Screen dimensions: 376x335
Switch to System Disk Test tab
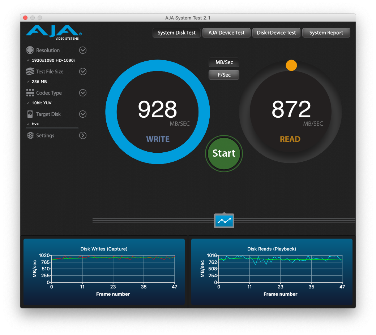click(x=176, y=32)
